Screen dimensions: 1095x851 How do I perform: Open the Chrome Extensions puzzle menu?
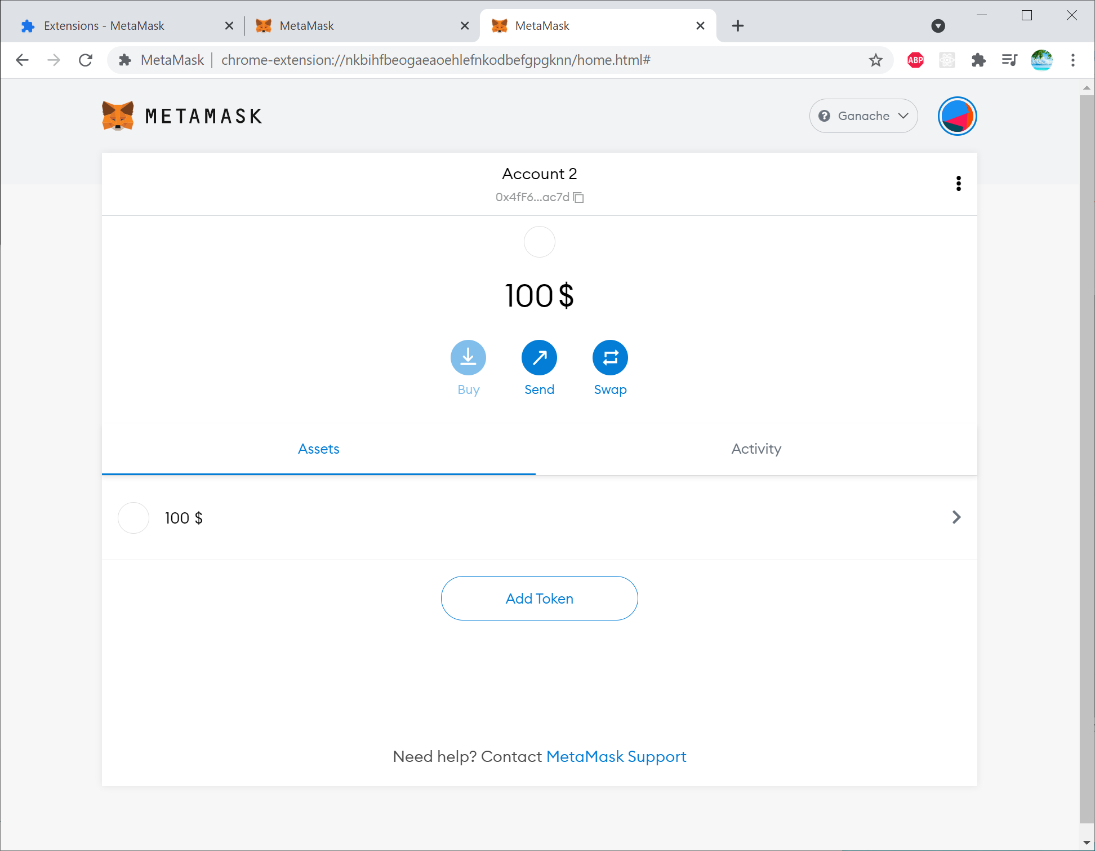point(978,60)
